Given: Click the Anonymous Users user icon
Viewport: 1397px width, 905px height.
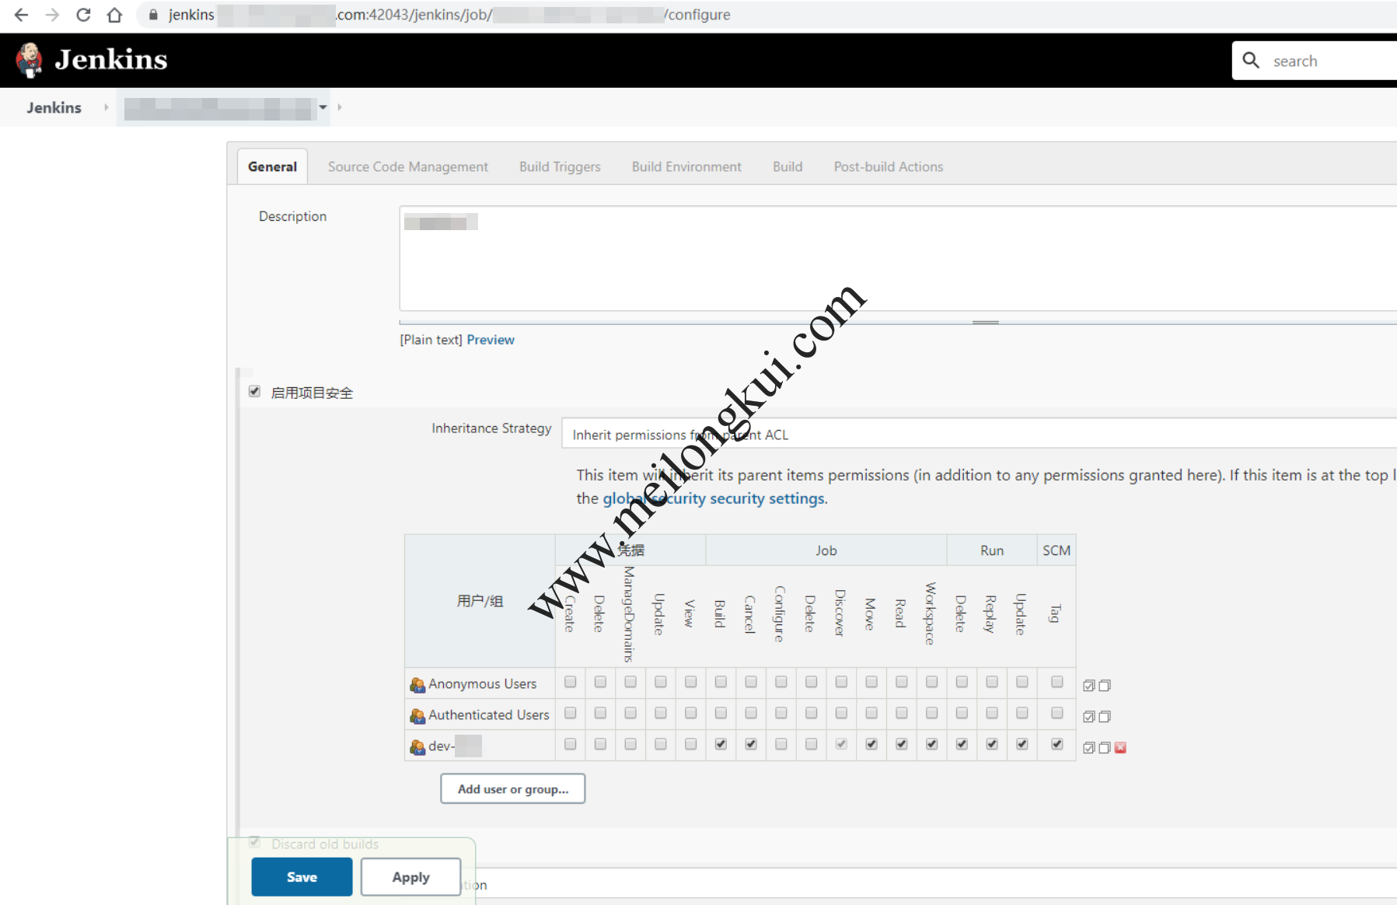Looking at the screenshot, I should pyautogui.click(x=417, y=684).
